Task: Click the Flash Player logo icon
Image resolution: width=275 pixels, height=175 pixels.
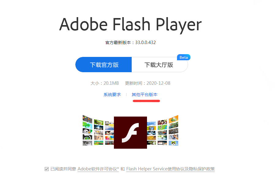Action: [x=130, y=132]
